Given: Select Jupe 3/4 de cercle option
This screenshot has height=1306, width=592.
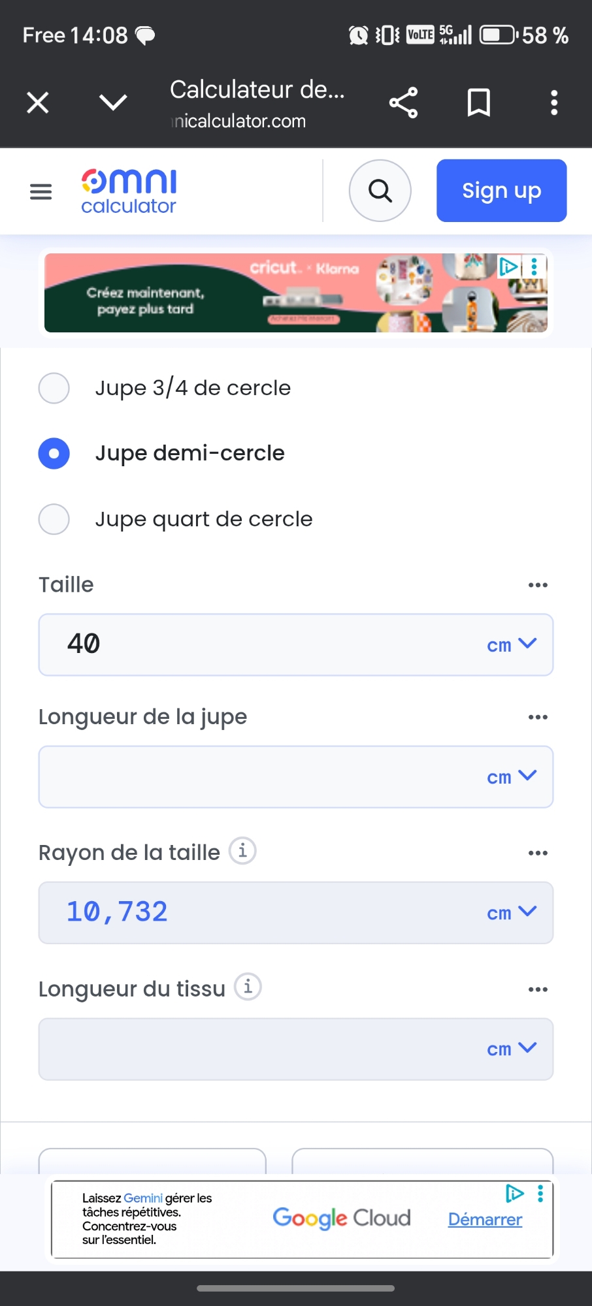Looking at the screenshot, I should [x=54, y=388].
